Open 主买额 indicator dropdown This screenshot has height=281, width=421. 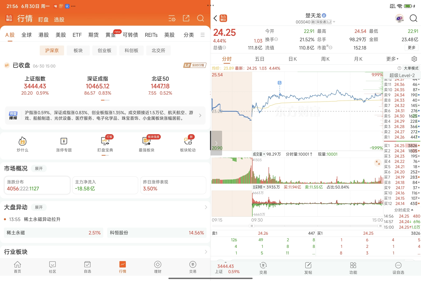[x=259, y=187]
